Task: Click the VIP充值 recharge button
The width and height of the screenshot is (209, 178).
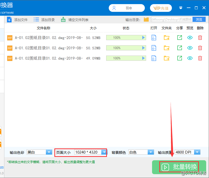Action: 161,8
